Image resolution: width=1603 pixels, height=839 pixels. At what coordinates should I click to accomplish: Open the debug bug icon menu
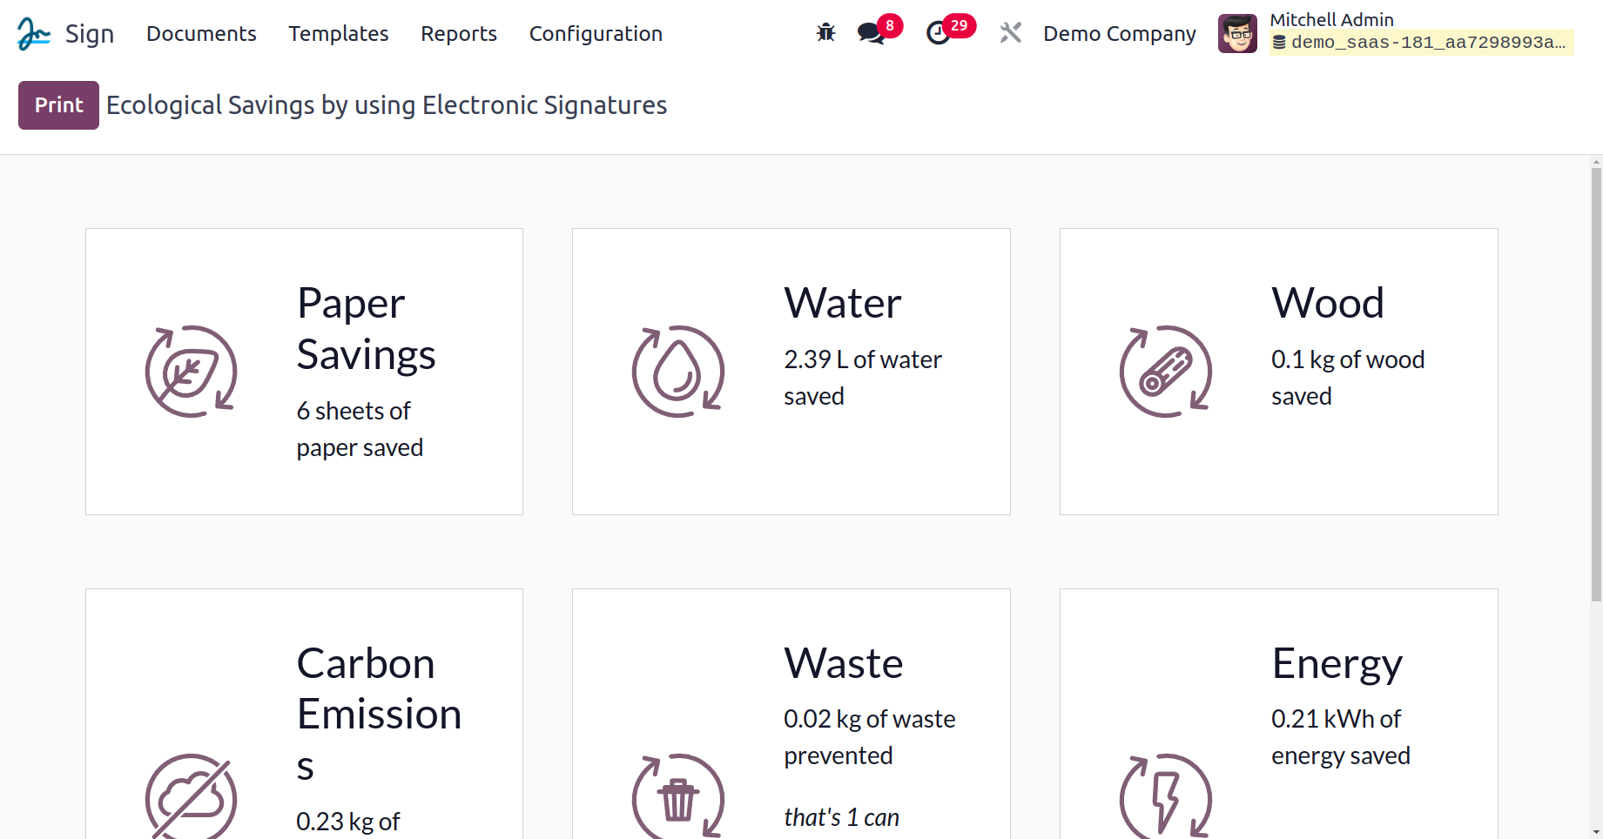[825, 33]
